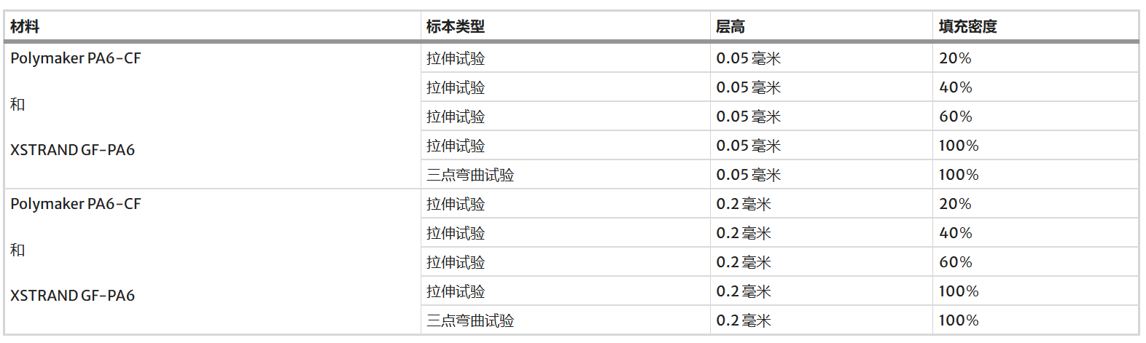Screen dimensions: 1146x343
Task: Click 三点弯曲试验 in the 0.05 毫米 row
Action: [x=470, y=175]
